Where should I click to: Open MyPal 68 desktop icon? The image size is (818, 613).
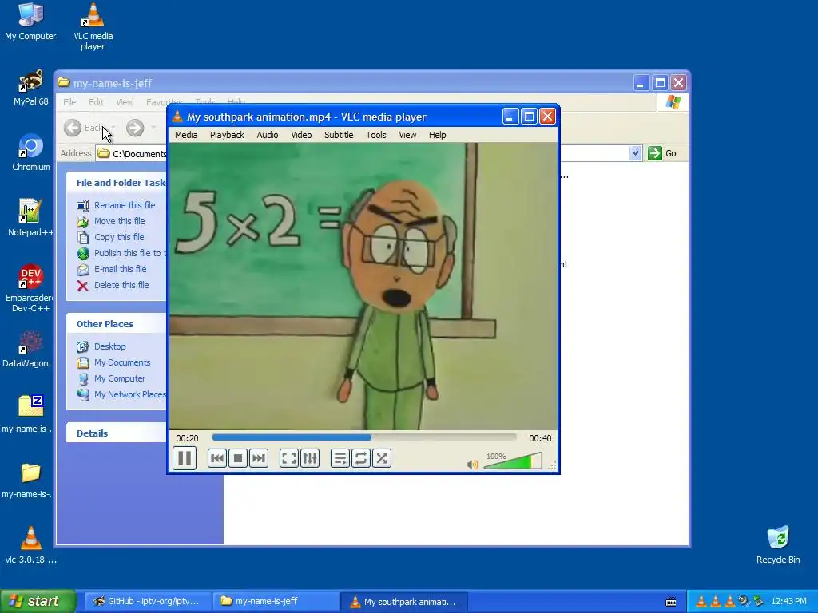(31, 88)
